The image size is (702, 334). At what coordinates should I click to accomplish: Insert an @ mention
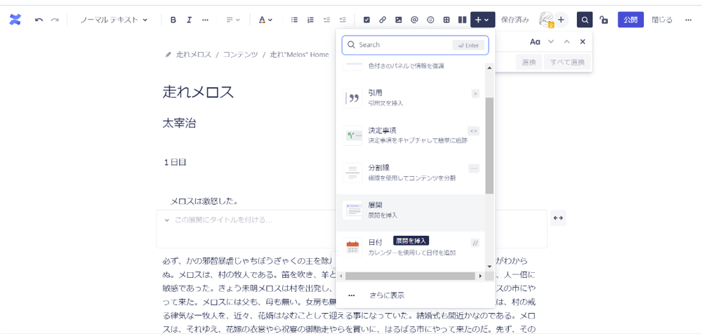click(x=414, y=20)
